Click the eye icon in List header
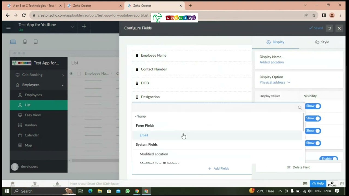 (x=71, y=73)
